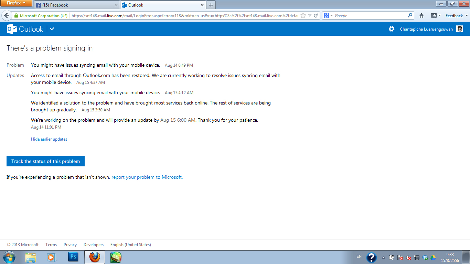Open the Privacy footer link
Screen dimensions: 470x264
pyautogui.click(x=70, y=245)
